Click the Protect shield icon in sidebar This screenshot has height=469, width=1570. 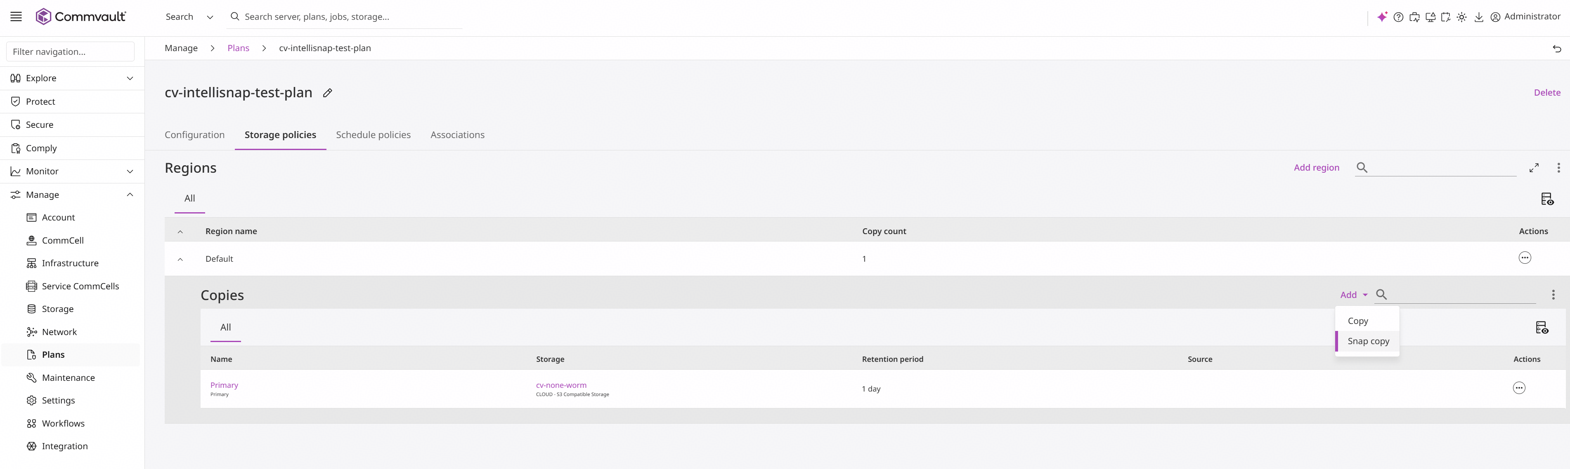(x=16, y=101)
